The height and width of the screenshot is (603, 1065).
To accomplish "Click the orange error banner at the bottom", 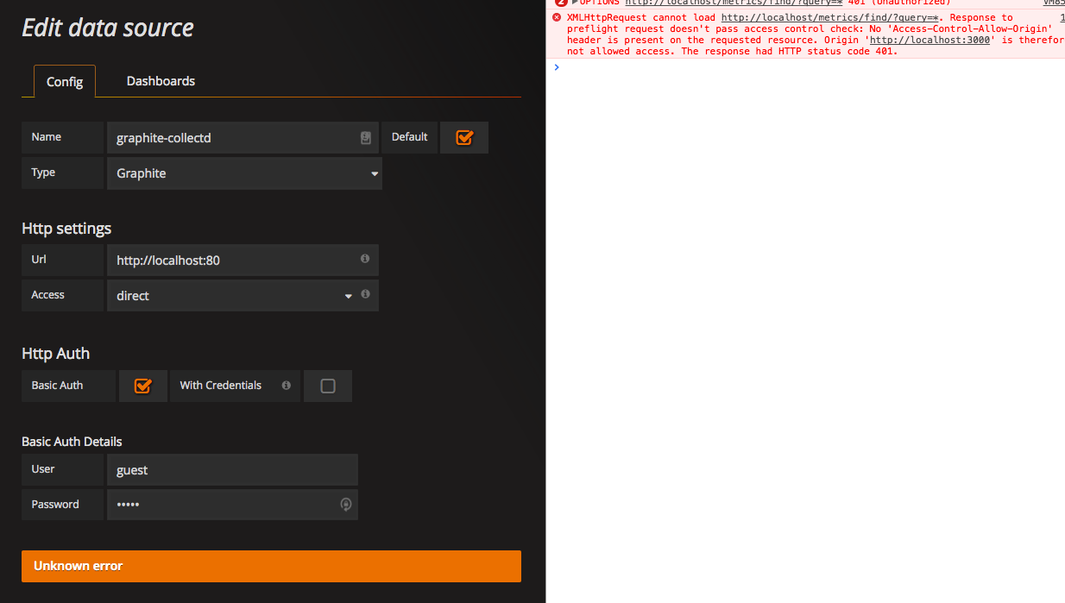I will (271, 566).
